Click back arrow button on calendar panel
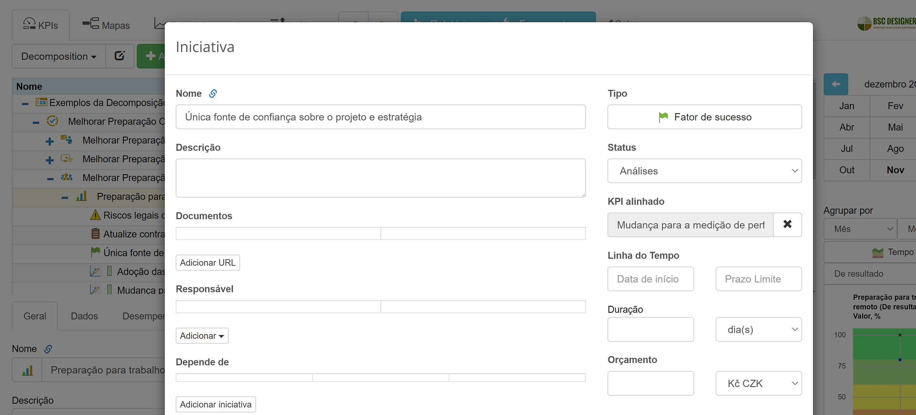The height and width of the screenshot is (415, 916). coord(835,84)
